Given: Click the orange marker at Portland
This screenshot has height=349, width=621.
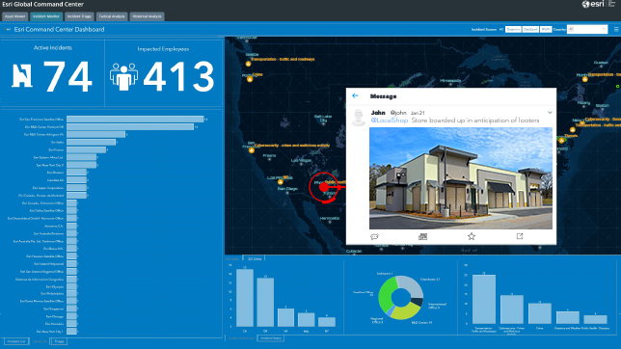Looking at the screenshot, I should click(x=250, y=79).
